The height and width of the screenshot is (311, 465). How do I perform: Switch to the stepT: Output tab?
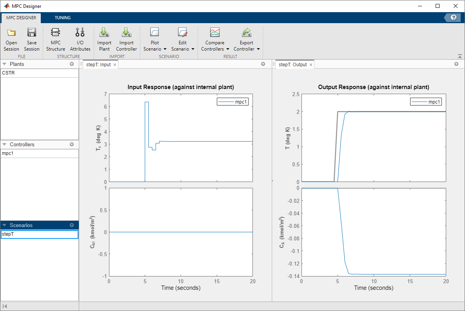pos(292,64)
